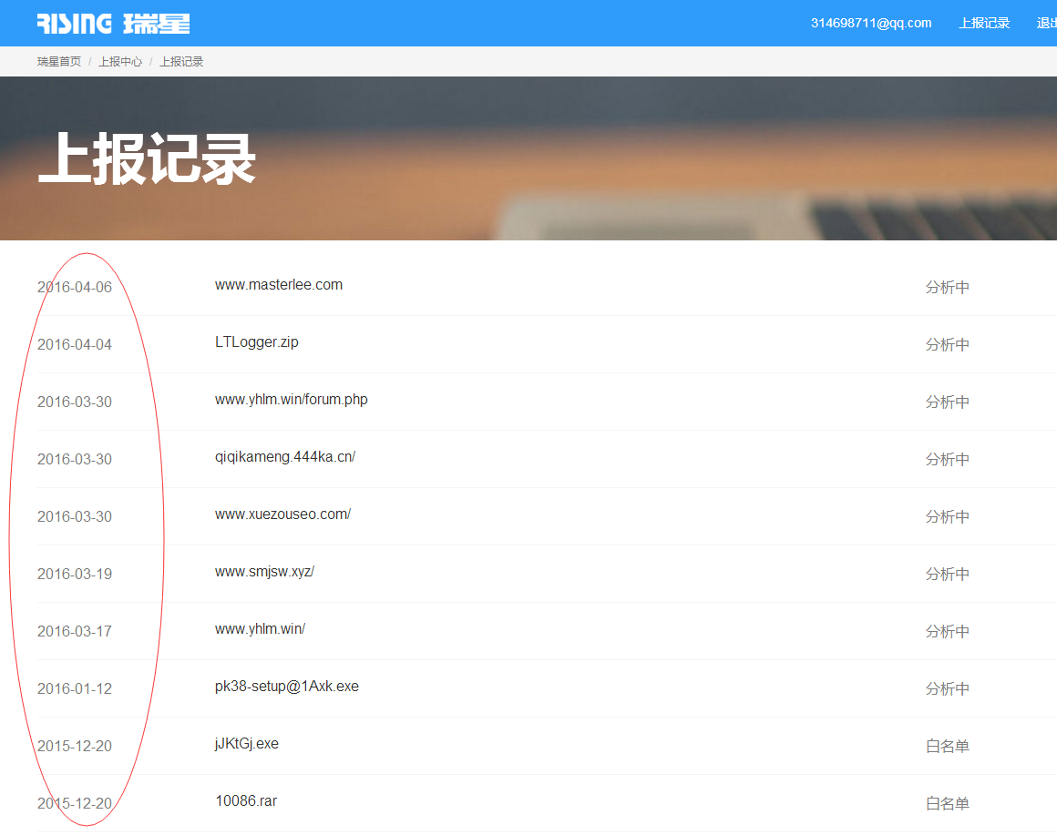Go to 上报中心 breadcrumb
The image size is (1057, 835).
pyautogui.click(x=120, y=61)
